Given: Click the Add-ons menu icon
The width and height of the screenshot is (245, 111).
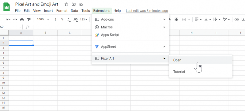Looking at the screenshot, I should [97, 20].
